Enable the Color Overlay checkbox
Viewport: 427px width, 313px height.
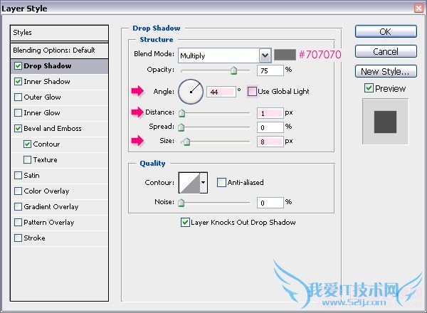(18, 191)
